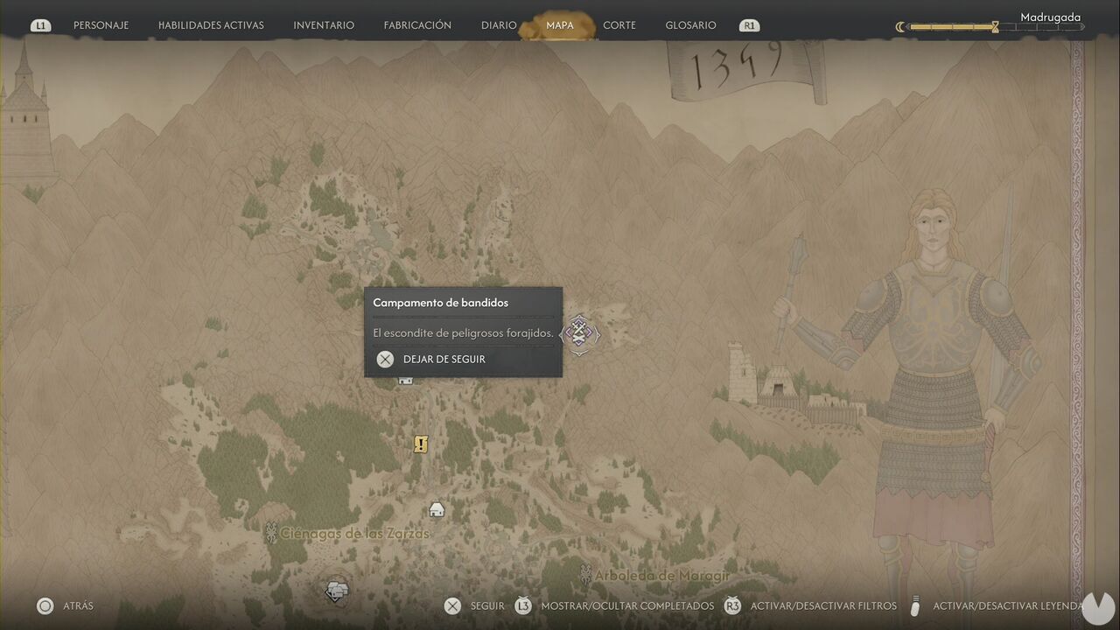1120x630 pixels.
Task: Go to the Fabricación tab
Action: coord(417,25)
